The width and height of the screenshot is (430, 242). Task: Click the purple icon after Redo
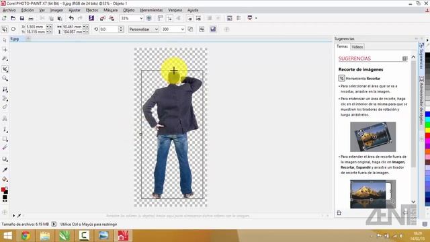click(91, 18)
